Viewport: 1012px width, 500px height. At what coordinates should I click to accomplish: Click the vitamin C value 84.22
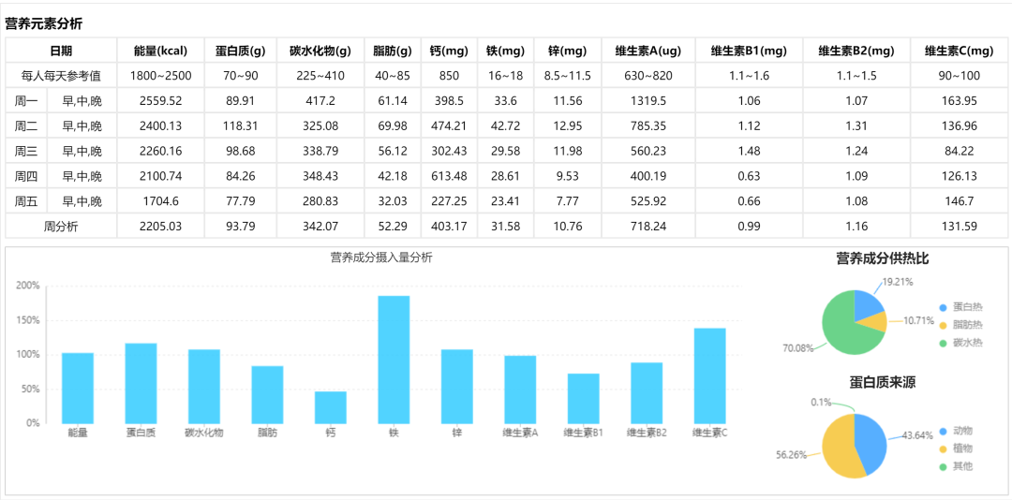(960, 152)
